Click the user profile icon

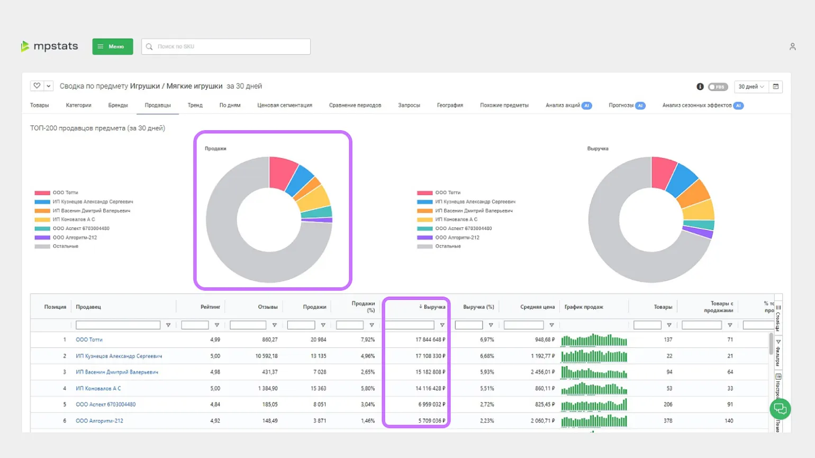[x=792, y=47]
